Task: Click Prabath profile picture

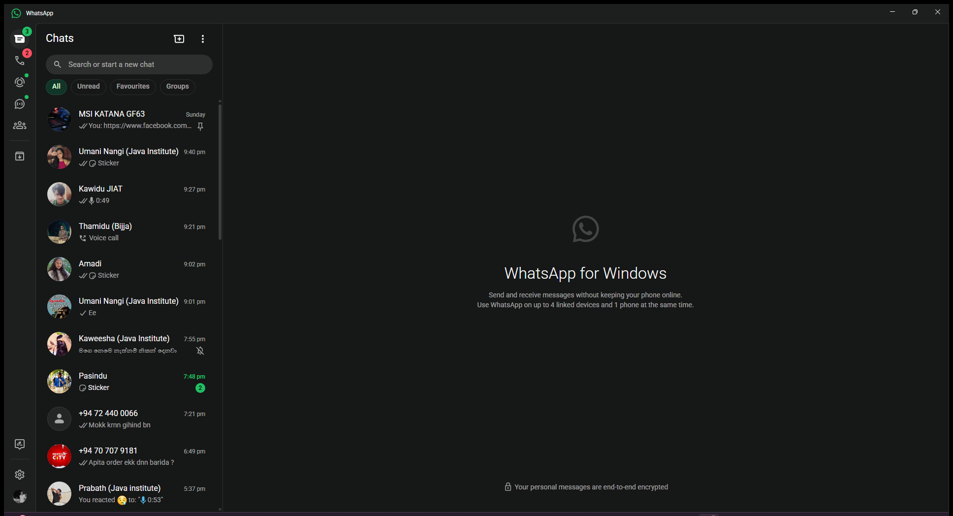Action: (59, 494)
